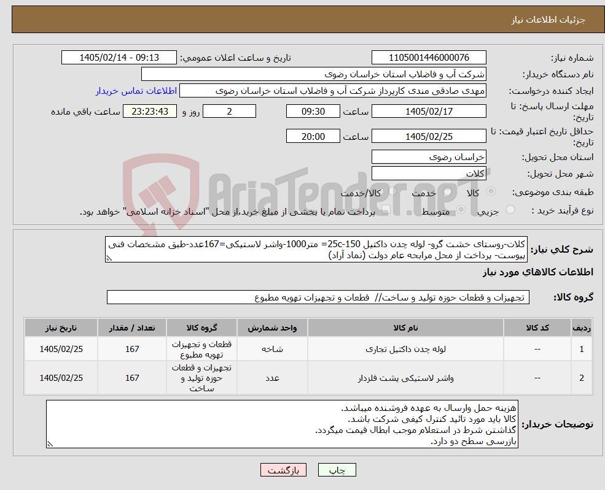Select the کالا/خدمت radio button
The image size is (605, 490).
click(392, 191)
